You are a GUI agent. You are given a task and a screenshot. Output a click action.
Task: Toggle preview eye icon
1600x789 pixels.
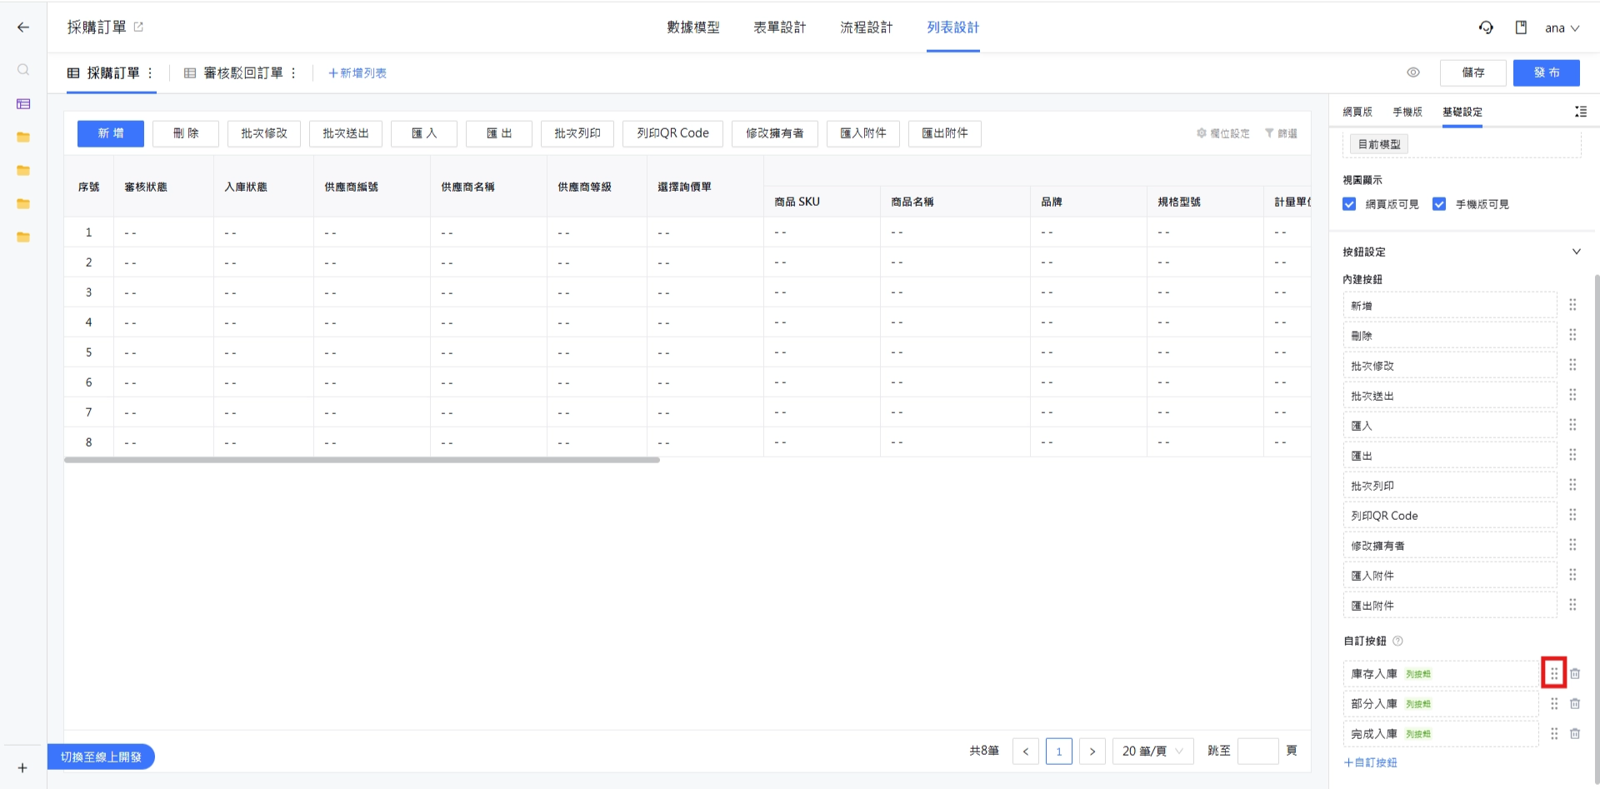click(1413, 72)
